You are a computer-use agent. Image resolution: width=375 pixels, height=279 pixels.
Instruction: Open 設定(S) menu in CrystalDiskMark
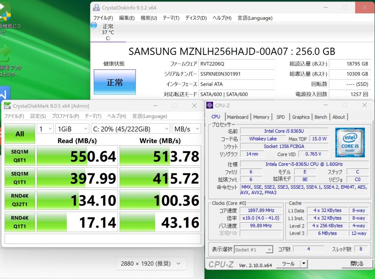point(38,116)
